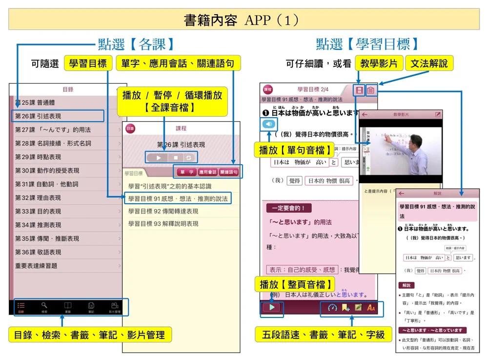Viewport: 488px width, 358px height.
Task: Change font size with the Aa icon
Action: click(x=371, y=308)
